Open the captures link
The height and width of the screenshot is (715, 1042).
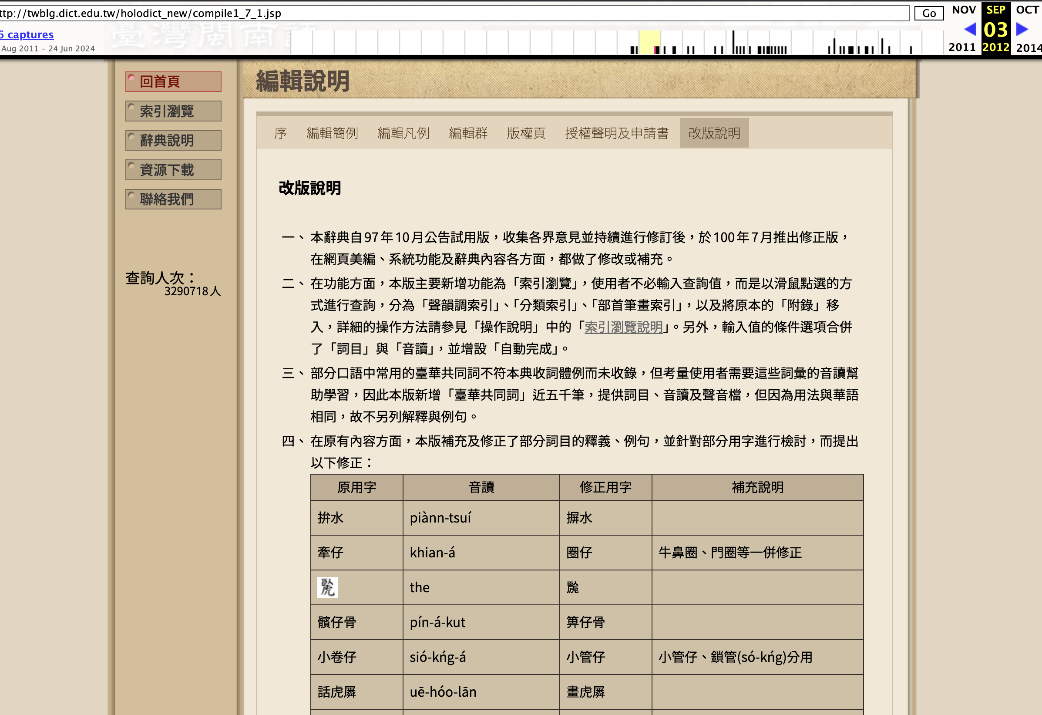27,34
